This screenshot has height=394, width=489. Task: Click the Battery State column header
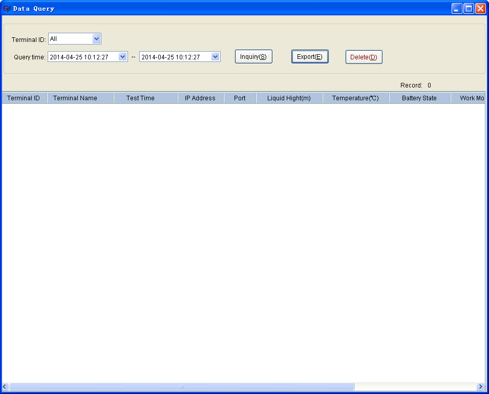click(x=419, y=98)
